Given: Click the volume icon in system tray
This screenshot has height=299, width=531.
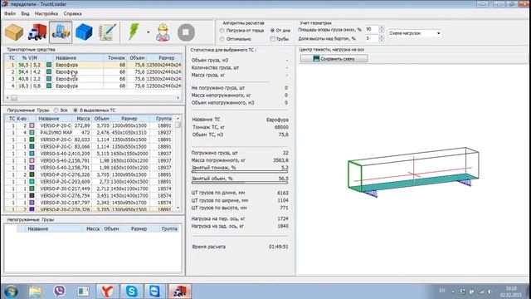Looking at the screenshot, I should click(x=490, y=292).
